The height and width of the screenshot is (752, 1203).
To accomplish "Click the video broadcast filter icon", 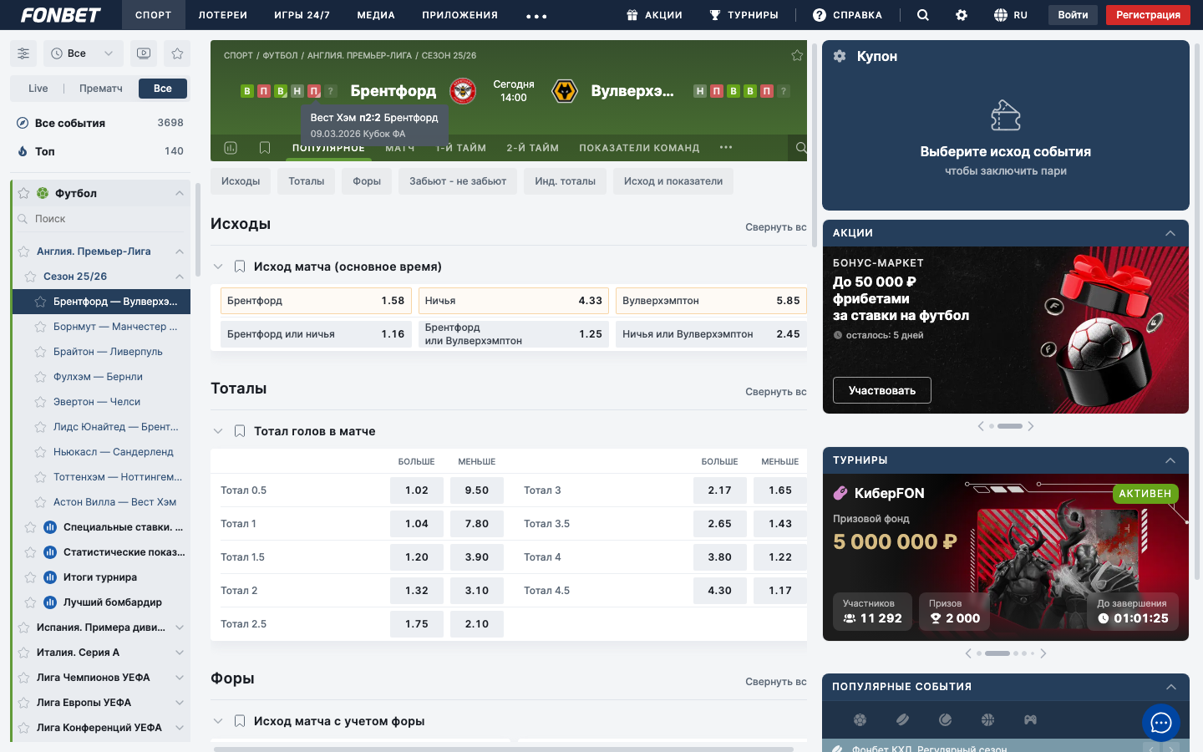I will click(144, 53).
